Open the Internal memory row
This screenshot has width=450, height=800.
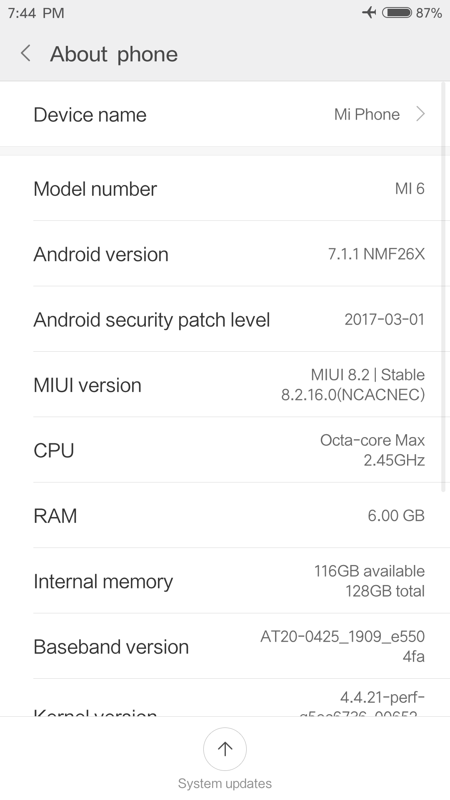[x=225, y=581]
